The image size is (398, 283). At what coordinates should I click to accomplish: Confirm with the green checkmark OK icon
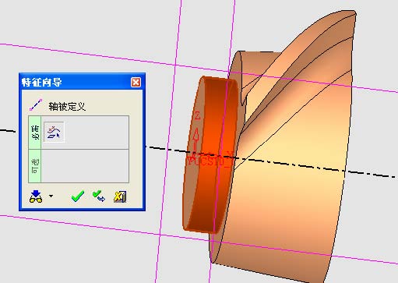pyautogui.click(x=78, y=196)
